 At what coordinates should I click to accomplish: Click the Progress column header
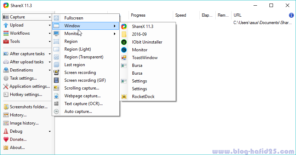point(151,15)
